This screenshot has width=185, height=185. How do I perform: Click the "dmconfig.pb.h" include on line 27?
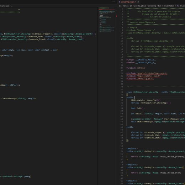[140, 79]
